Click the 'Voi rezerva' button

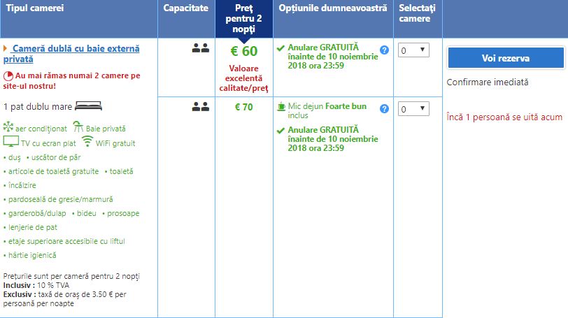click(x=505, y=58)
